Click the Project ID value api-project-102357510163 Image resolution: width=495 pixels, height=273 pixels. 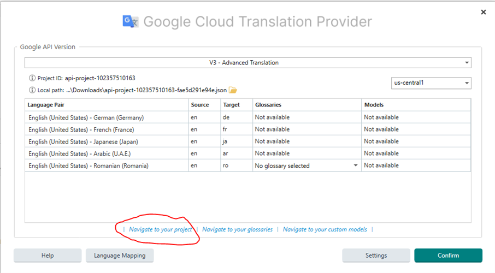coord(100,78)
